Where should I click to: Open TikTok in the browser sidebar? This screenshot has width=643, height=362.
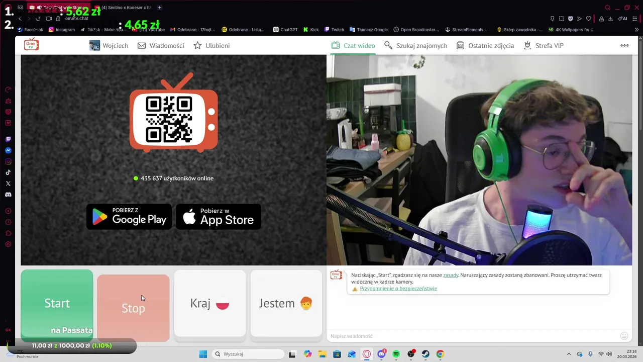click(8, 172)
